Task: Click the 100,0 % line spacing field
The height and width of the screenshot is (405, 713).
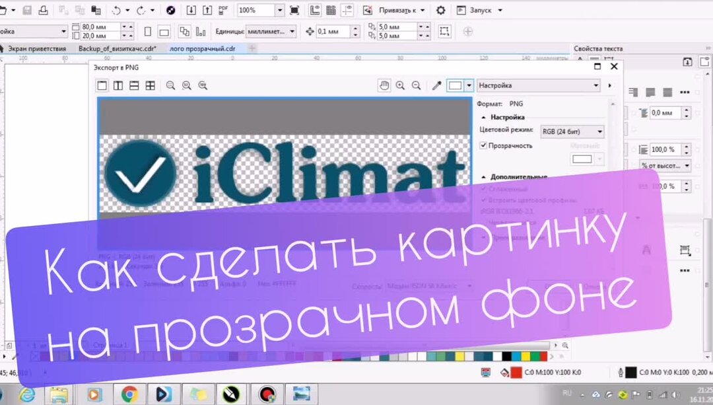Action: 665,149
